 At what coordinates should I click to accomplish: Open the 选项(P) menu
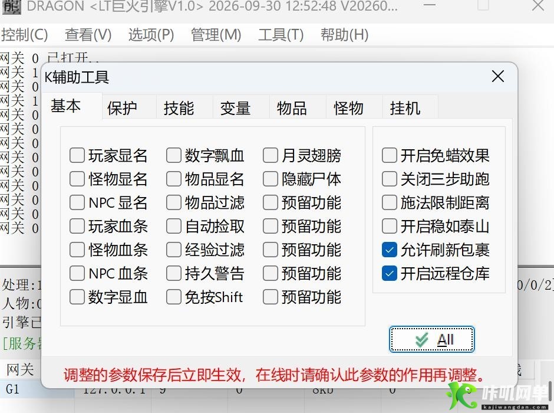click(x=151, y=35)
